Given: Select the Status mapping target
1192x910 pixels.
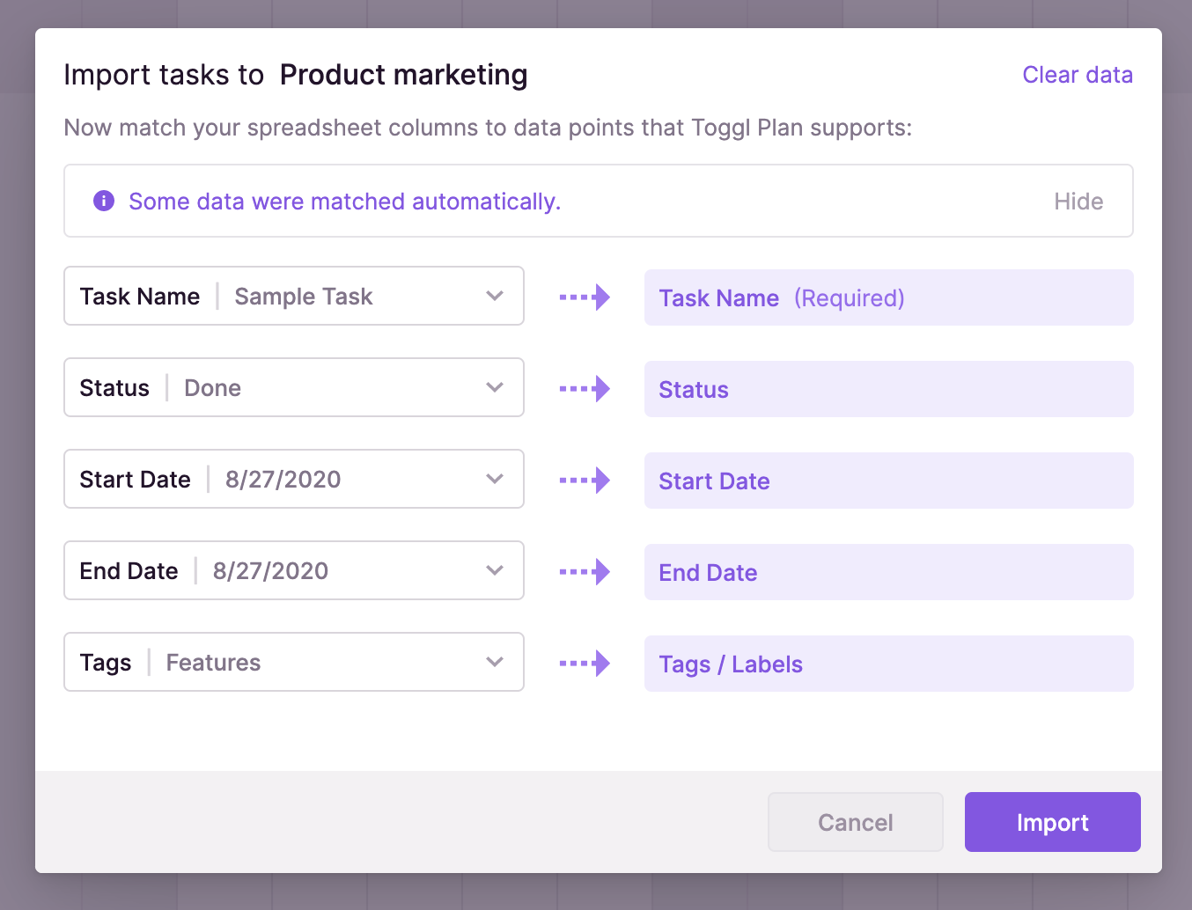Looking at the screenshot, I should tap(888, 389).
